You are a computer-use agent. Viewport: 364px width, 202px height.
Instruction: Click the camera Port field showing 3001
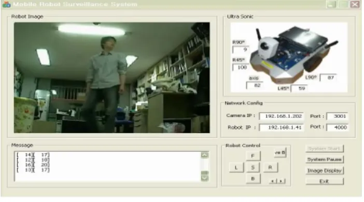pos(338,116)
